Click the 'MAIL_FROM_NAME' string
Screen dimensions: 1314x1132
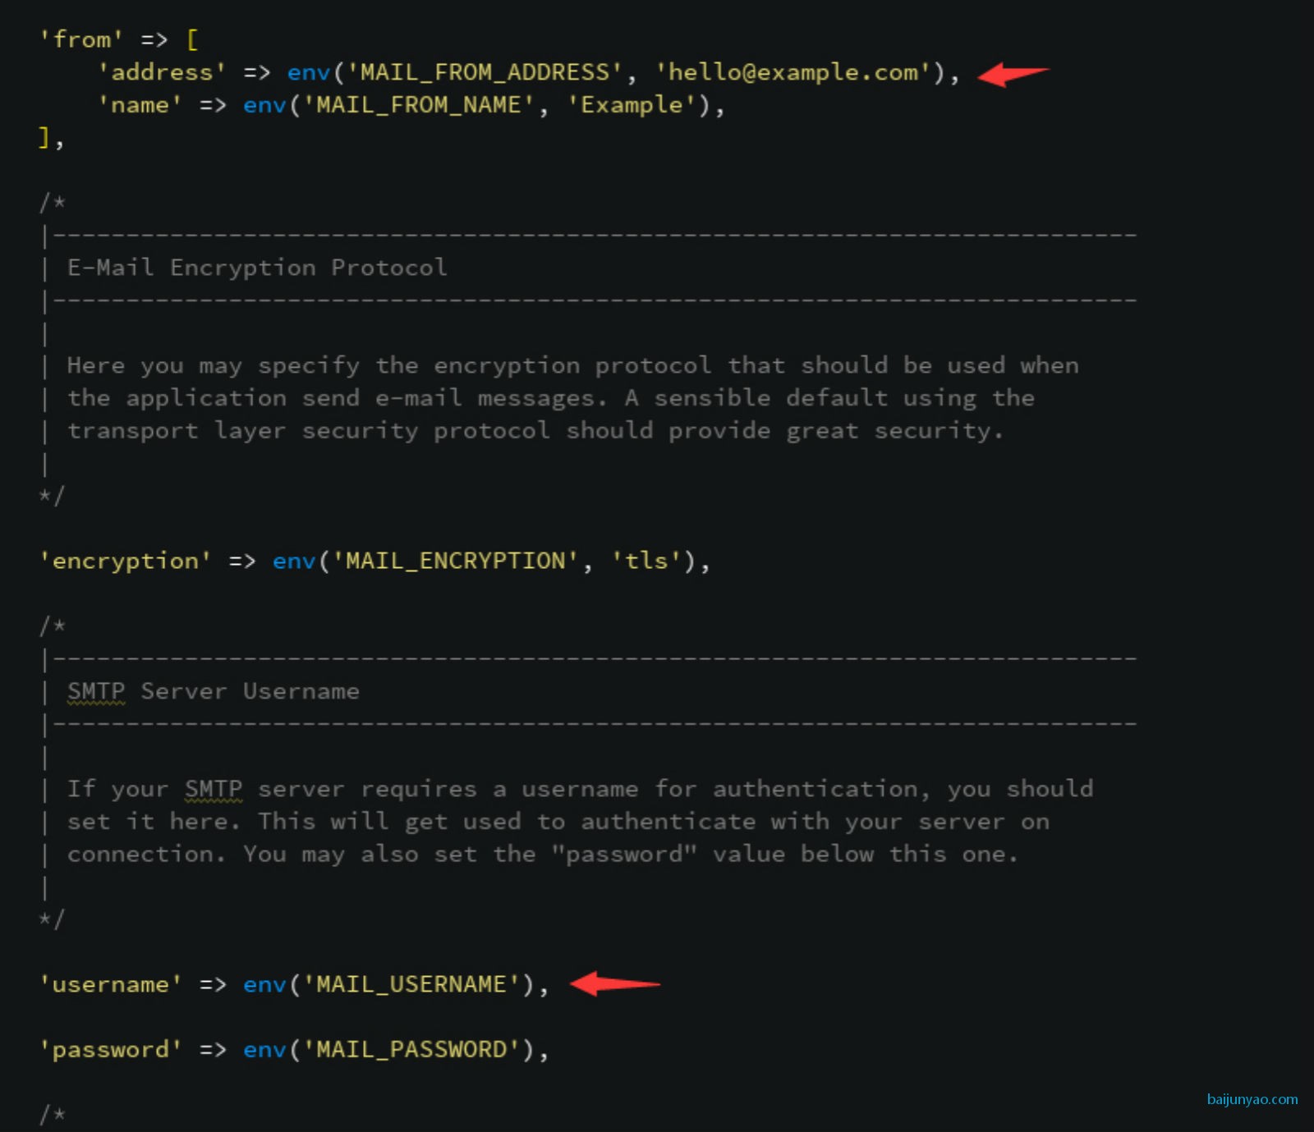pyautogui.click(x=419, y=105)
